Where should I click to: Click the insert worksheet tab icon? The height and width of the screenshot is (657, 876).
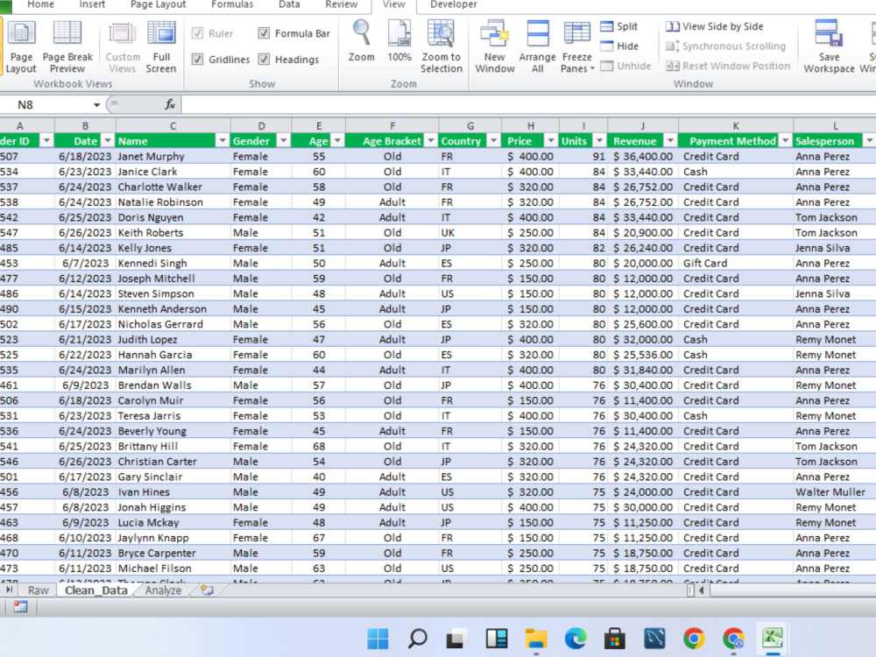[x=208, y=590]
